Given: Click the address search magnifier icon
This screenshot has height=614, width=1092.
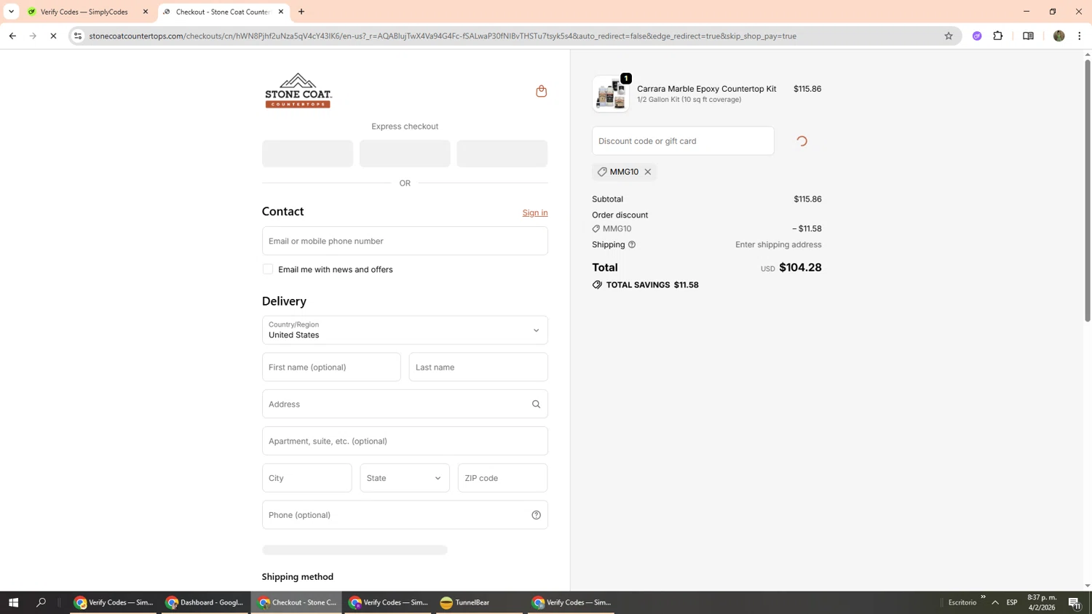Looking at the screenshot, I should [x=536, y=404].
